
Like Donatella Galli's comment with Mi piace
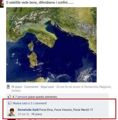tap(37, 114)
